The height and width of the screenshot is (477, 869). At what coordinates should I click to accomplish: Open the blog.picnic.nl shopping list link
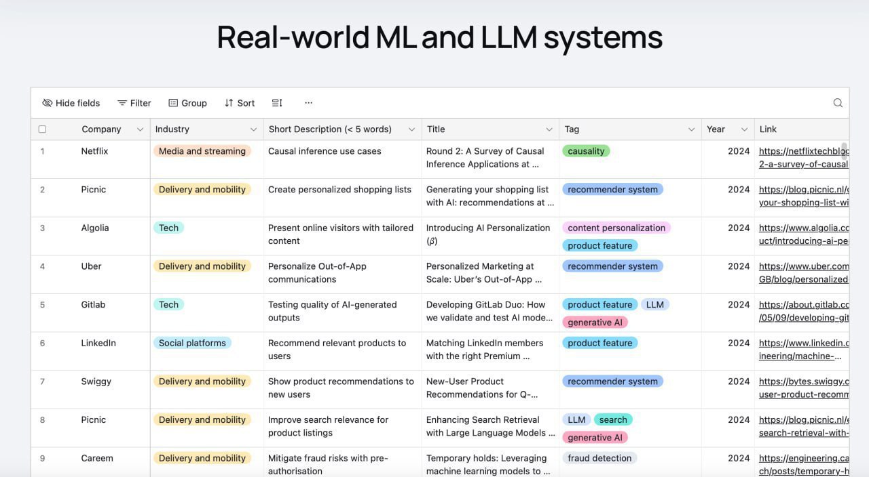(804, 196)
